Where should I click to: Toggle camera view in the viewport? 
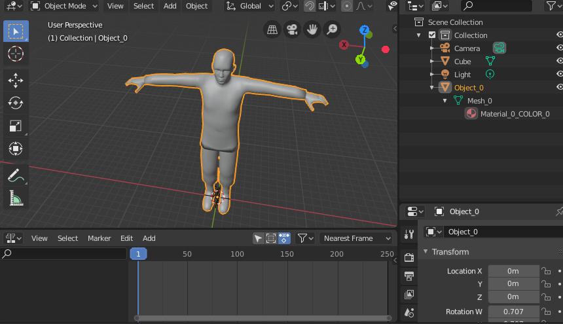(292, 29)
